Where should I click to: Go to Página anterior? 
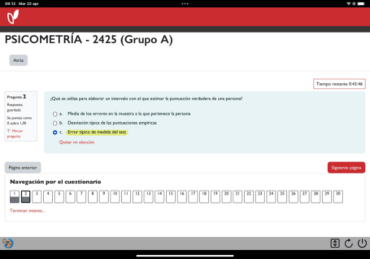(23, 168)
